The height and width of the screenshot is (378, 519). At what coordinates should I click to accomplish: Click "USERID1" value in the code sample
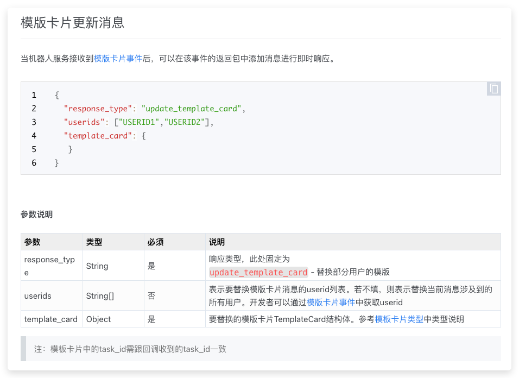141,122
